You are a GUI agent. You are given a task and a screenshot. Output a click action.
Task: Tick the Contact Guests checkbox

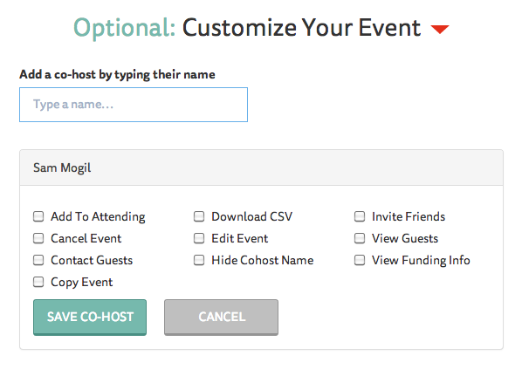click(x=38, y=260)
